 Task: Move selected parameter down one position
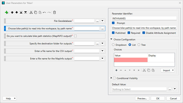(16, 12)
